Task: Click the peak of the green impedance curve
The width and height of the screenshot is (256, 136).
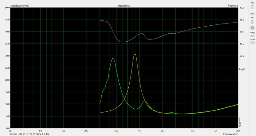Action: pyautogui.click(x=113, y=58)
